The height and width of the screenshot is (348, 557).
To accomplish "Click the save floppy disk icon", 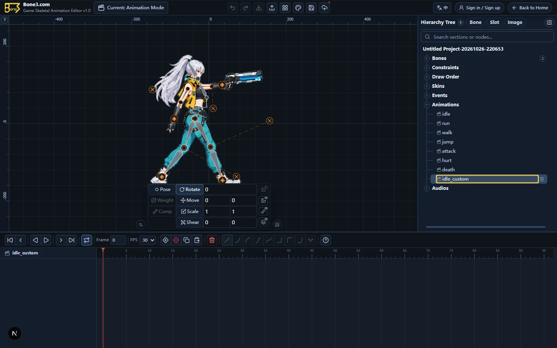I will pyautogui.click(x=311, y=8).
